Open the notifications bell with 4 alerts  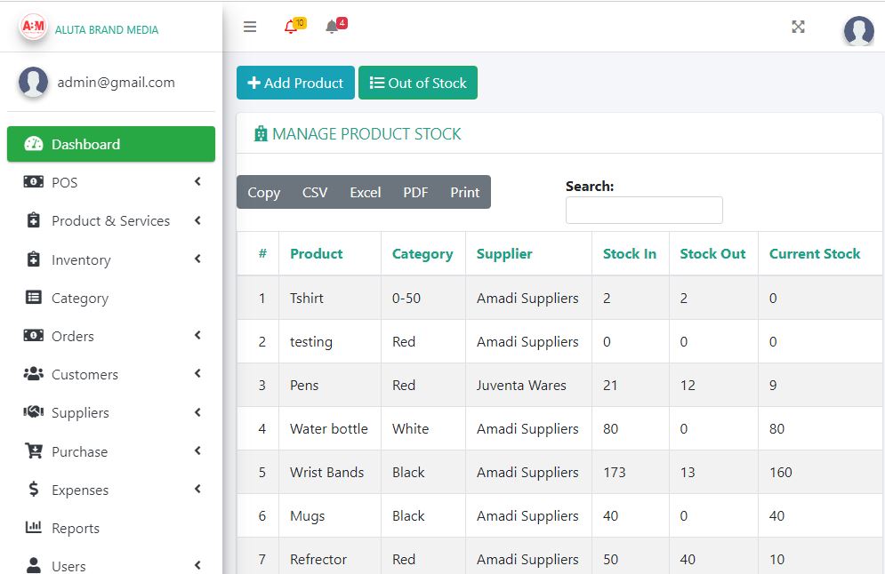click(330, 27)
